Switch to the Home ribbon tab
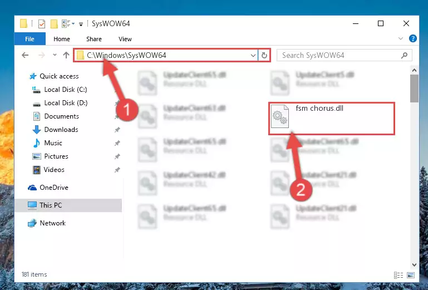 point(62,39)
